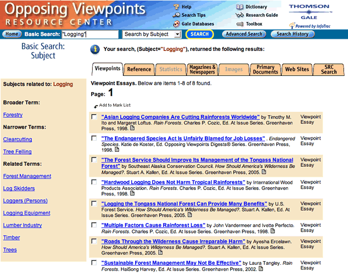This screenshot has height=274, width=348.
Task: Open the Lumber Industry link
Action: pyautogui.click(x=23, y=225)
